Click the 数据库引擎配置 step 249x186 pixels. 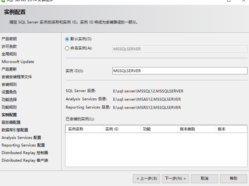(x=15, y=130)
